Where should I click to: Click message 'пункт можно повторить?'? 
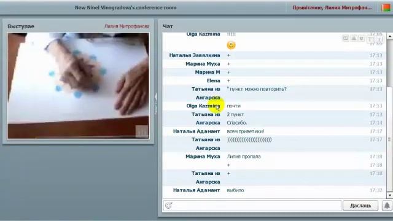coord(257,89)
